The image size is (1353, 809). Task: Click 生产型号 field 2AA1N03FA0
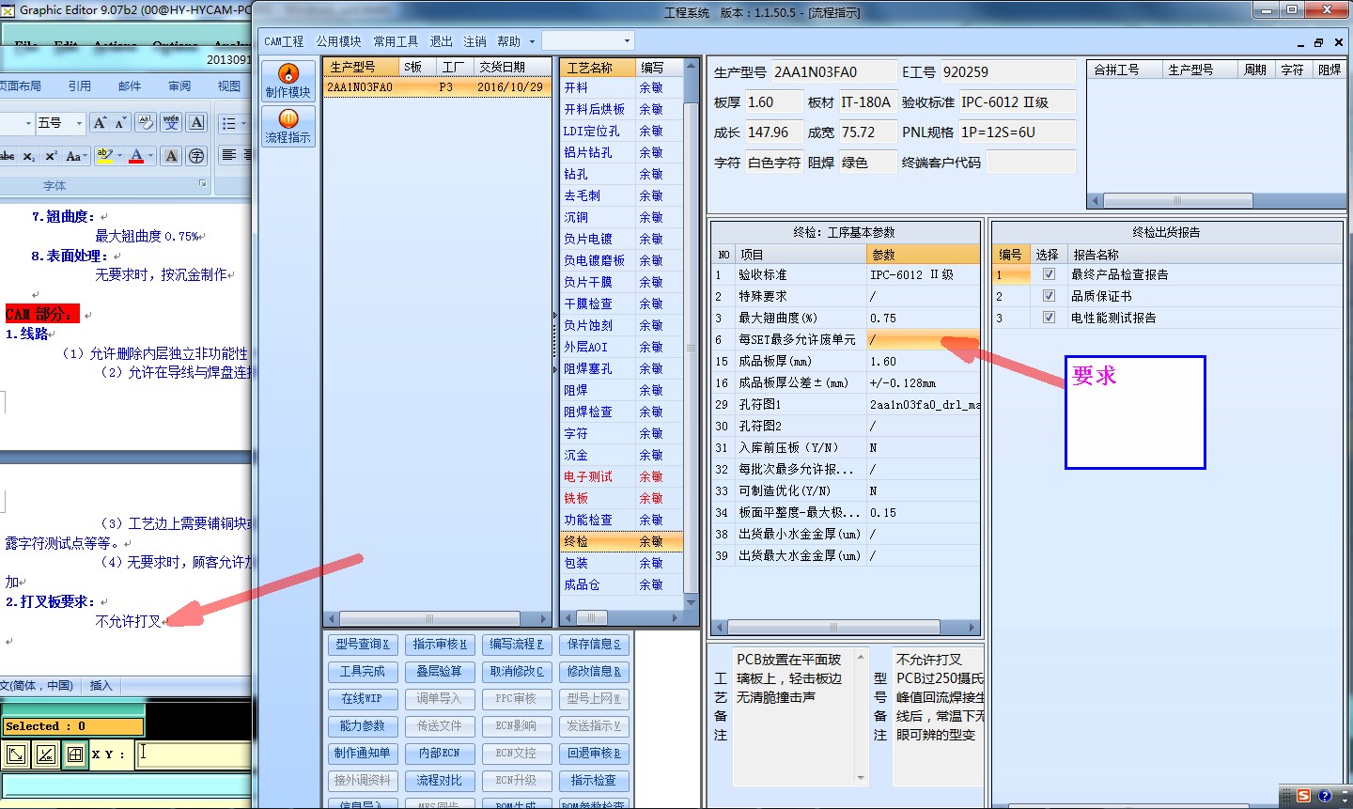pyautogui.click(x=832, y=71)
